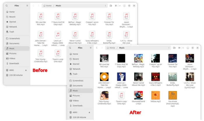This screenshot has height=121, width=204.
Task: Select t.A.T.u - Show Me Love in After window
Action: pyautogui.click(x=190, y=81)
